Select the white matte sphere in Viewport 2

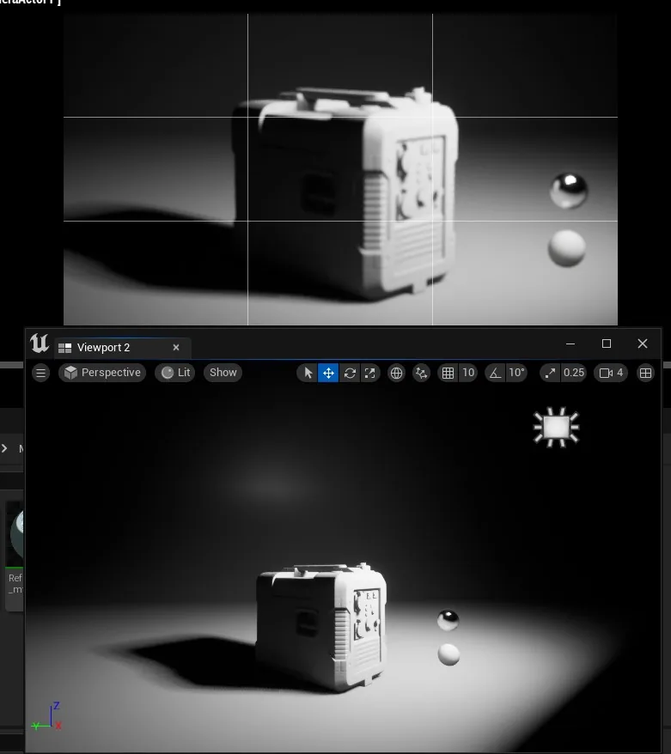point(448,654)
